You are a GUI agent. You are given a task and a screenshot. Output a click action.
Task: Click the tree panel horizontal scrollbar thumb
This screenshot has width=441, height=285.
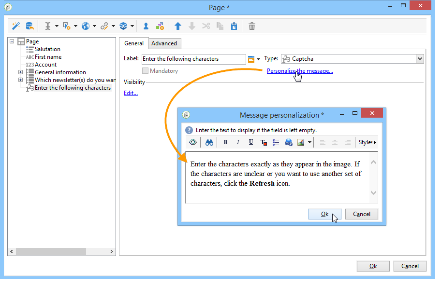(x=51, y=251)
